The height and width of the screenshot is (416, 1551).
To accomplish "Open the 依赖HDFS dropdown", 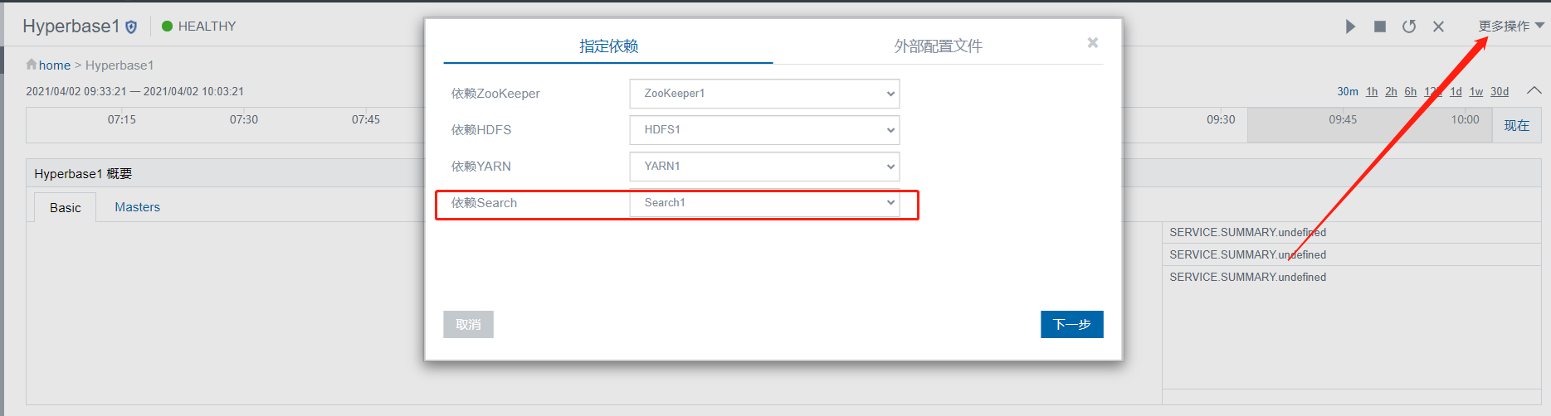I will pyautogui.click(x=764, y=130).
